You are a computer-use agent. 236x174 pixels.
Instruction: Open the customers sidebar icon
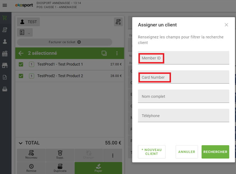(x=5, y=42)
